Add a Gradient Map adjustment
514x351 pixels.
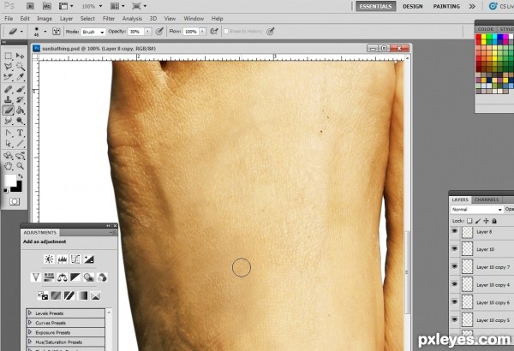pos(82,295)
